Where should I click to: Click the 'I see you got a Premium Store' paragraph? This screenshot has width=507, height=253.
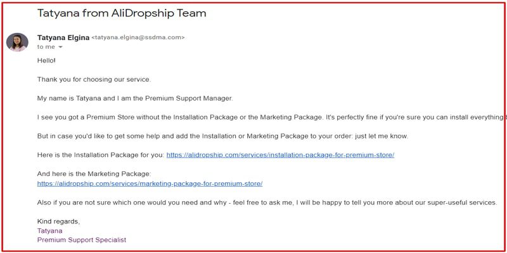pyautogui.click(x=271, y=118)
